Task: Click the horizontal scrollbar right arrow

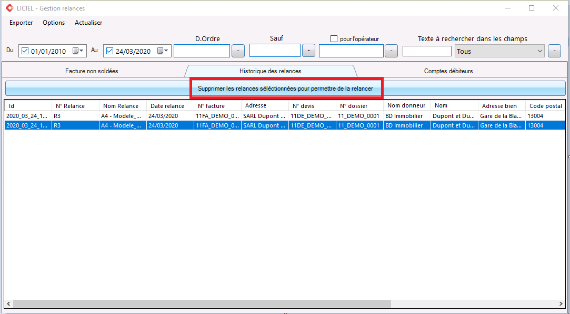Action: point(561,304)
